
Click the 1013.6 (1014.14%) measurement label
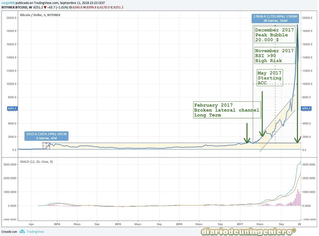coord(46,136)
